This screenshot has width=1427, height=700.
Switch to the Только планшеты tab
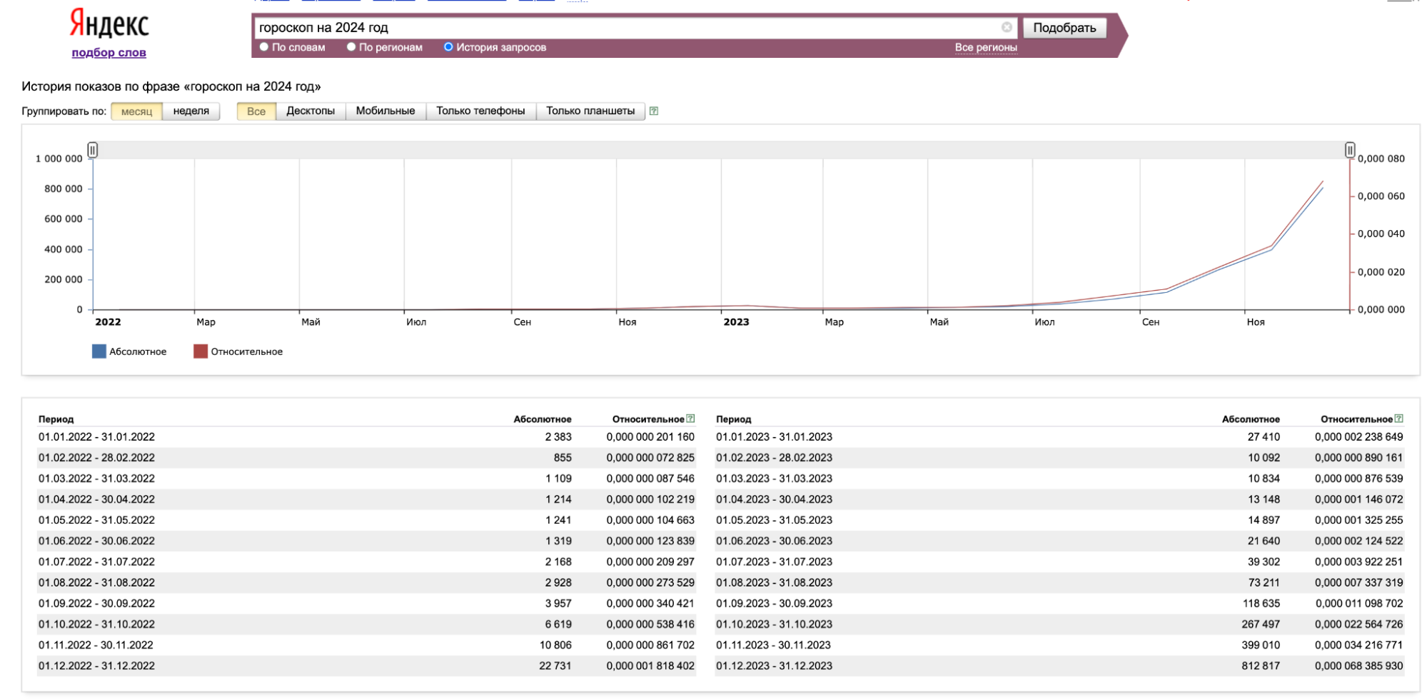[x=590, y=111]
